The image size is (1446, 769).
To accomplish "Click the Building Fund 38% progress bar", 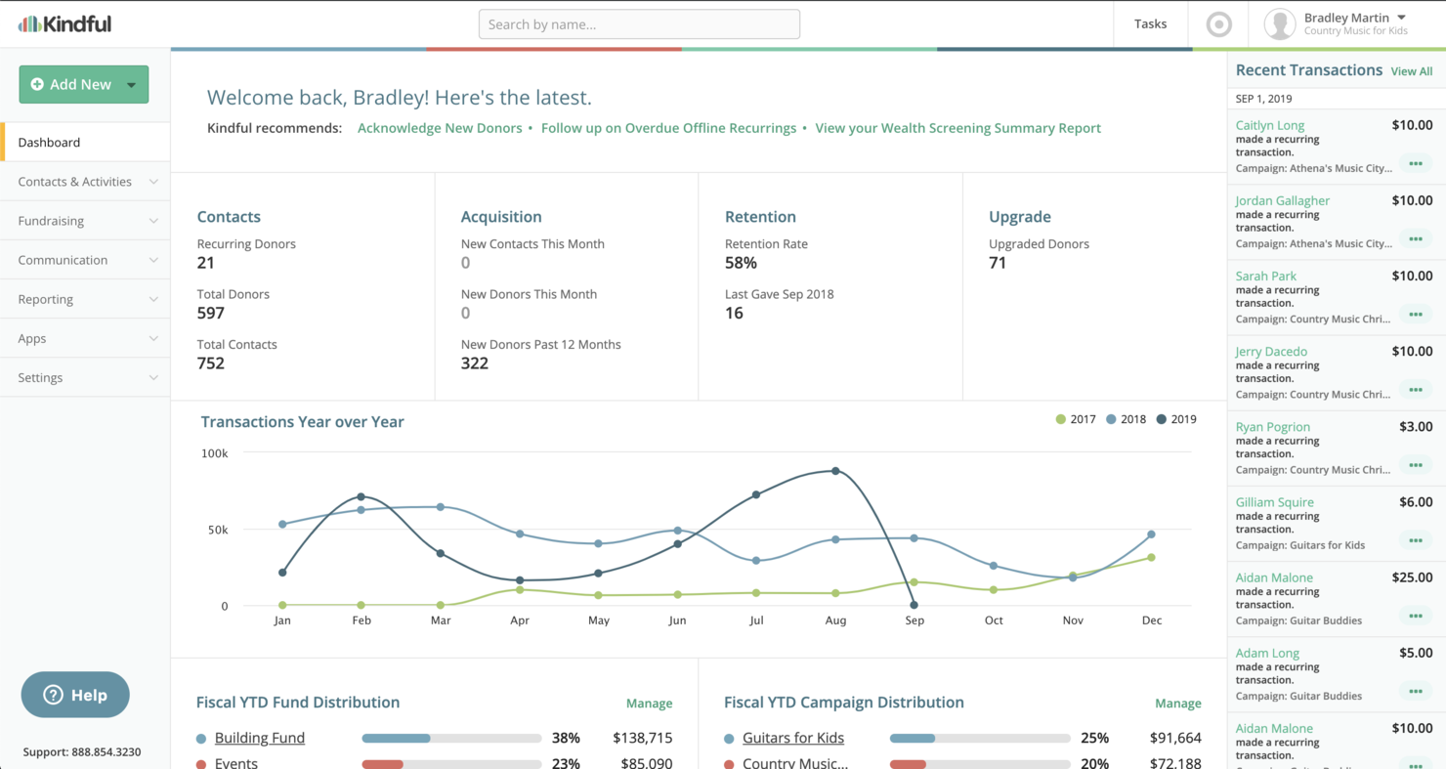I will coord(451,738).
